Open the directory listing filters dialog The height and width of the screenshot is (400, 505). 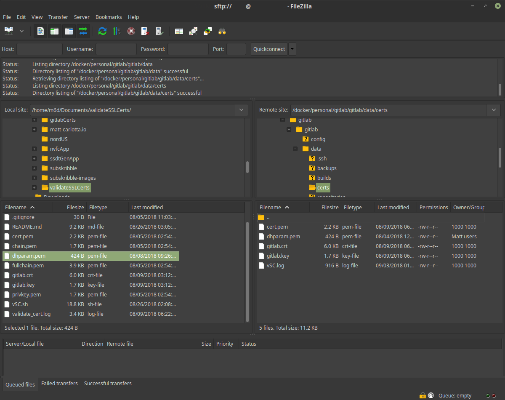179,31
